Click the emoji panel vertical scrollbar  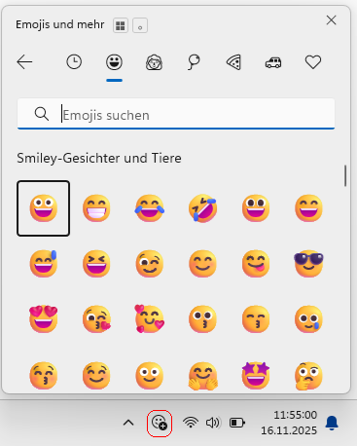[345, 175]
